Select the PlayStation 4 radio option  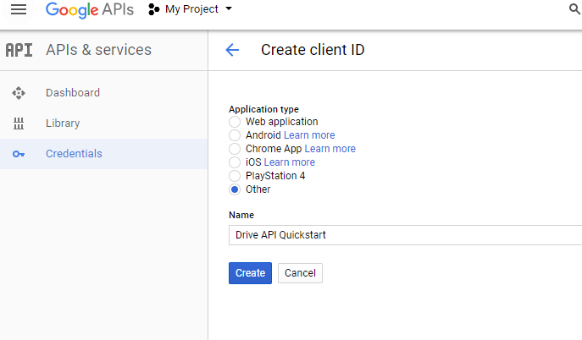235,176
